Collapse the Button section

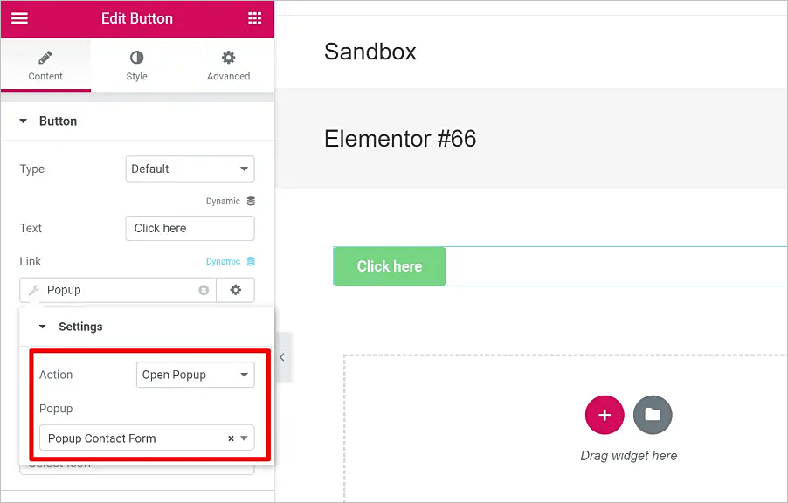pos(24,121)
